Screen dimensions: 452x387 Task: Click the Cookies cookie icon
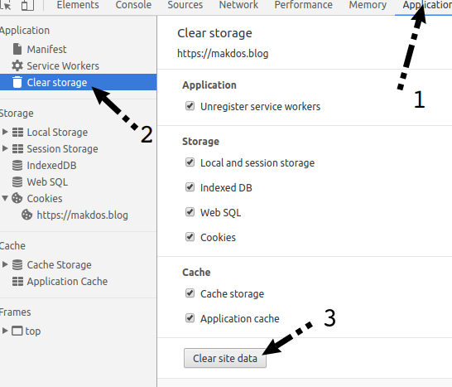tap(17, 198)
